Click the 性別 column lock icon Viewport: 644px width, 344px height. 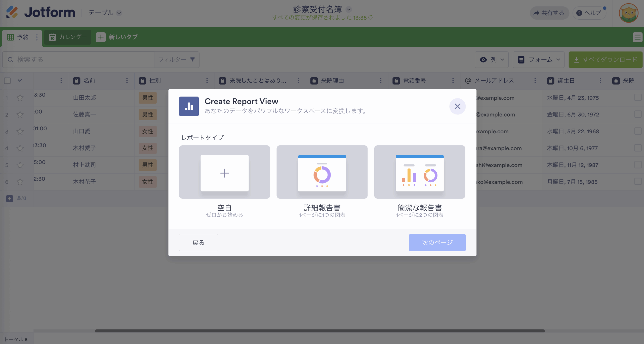tap(142, 81)
